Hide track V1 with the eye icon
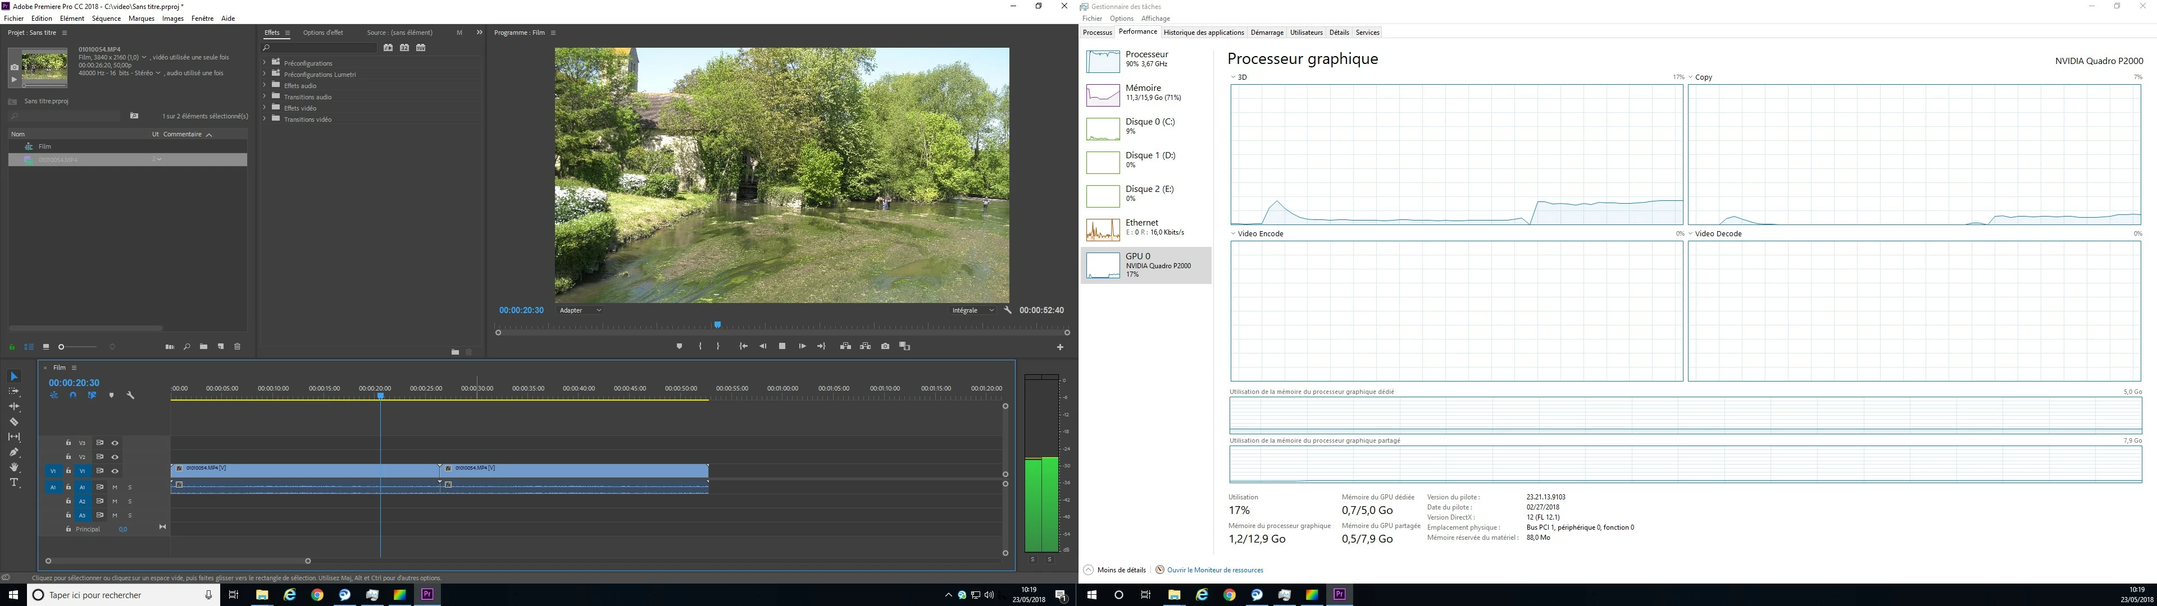The height and width of the screenshot is (606, 2157). click(x=115, y=471)
